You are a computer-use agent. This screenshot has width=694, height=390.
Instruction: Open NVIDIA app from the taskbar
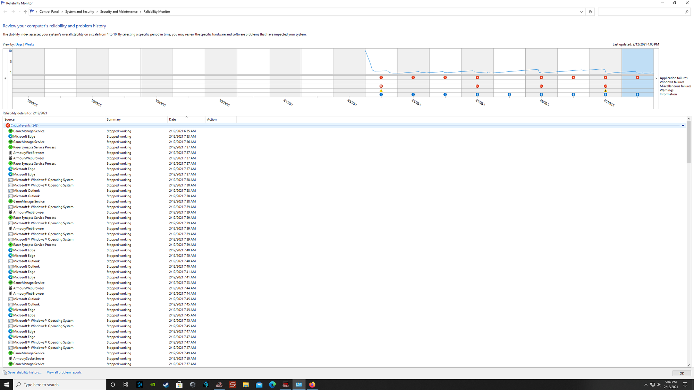click(153, 384)
